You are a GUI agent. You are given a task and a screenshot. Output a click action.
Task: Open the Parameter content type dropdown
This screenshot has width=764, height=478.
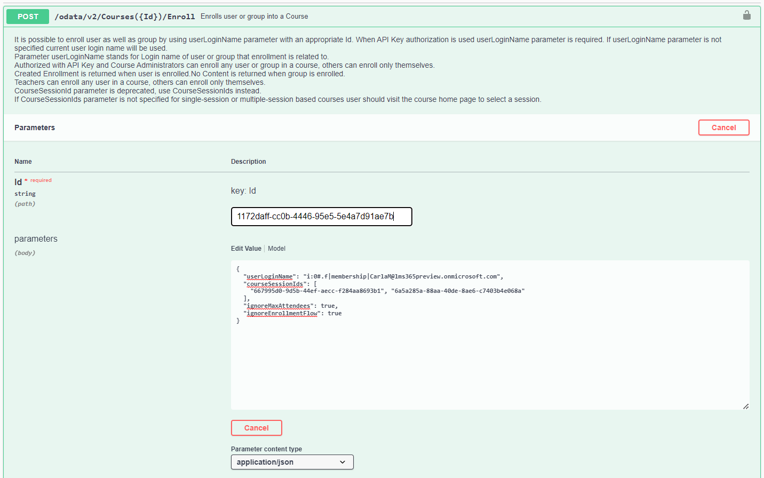292,462
